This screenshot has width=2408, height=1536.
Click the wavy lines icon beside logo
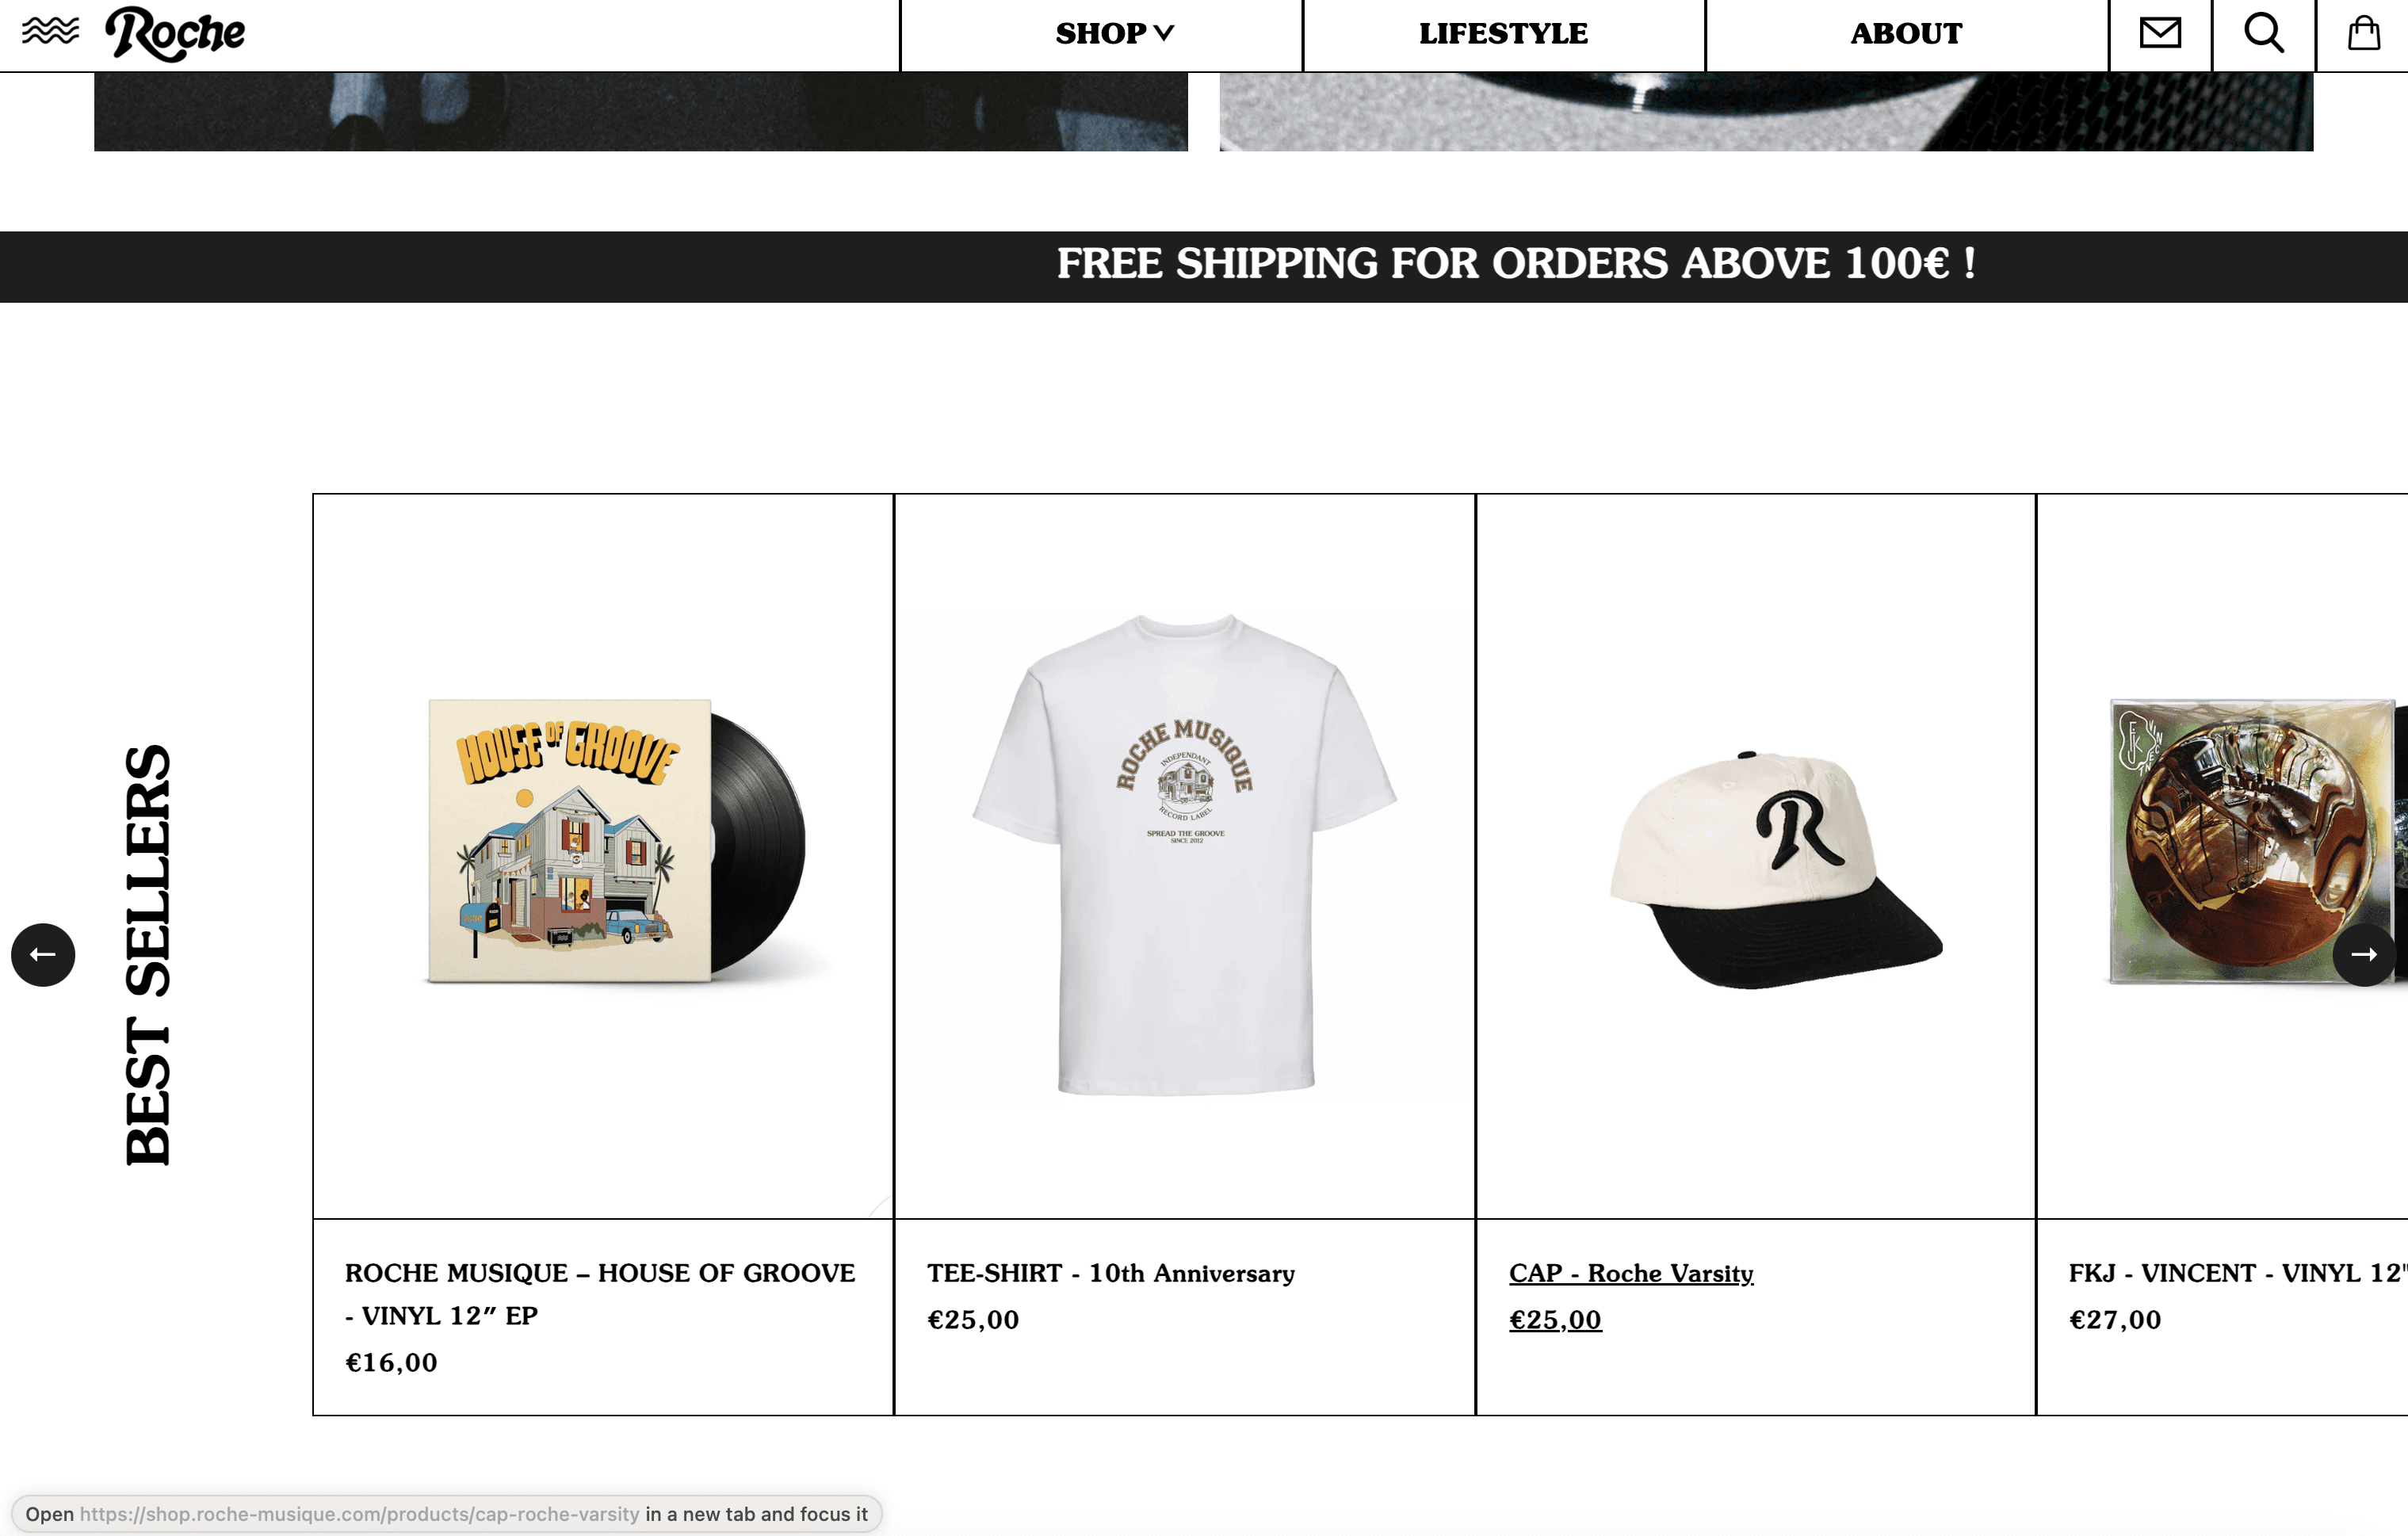coord(50,31)
